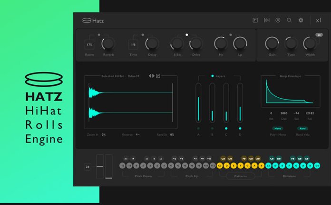Enable layer A with its dot
This screenshot has height=205, width=331.
[198, 128]
